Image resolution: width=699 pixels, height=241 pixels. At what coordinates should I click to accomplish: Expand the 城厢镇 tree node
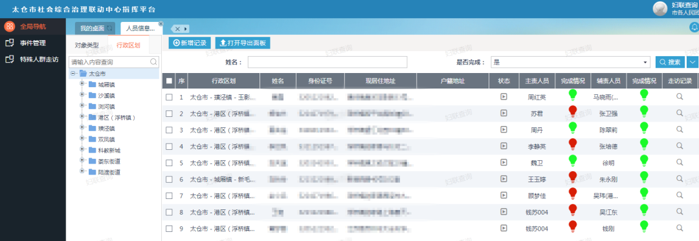82,84
